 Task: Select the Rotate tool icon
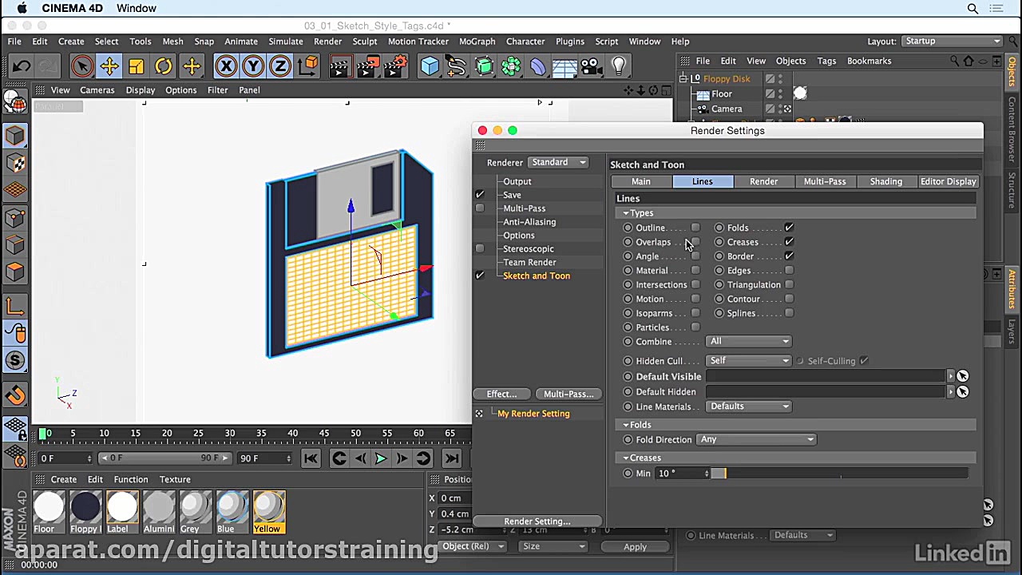[x=163, y=66]
